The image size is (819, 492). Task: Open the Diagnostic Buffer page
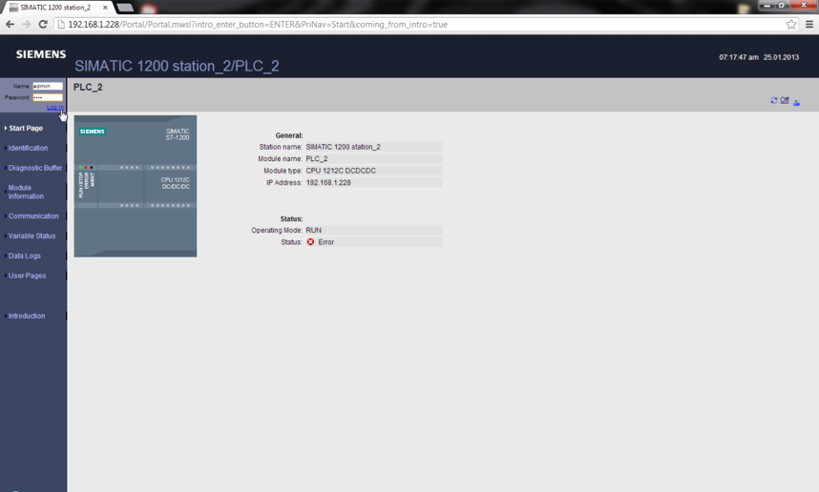point(34,168)
